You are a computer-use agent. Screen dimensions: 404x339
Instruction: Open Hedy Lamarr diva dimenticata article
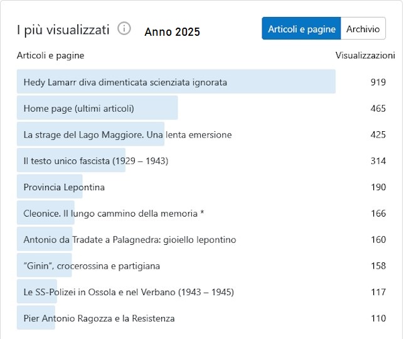(x=125, y=82)
